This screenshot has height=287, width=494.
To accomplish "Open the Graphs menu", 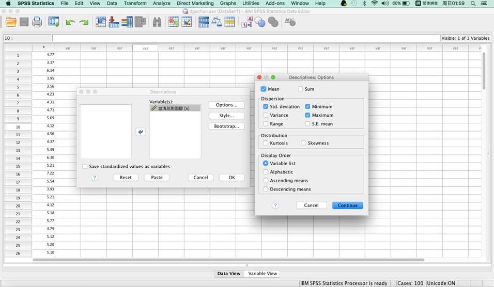I will (228, 3).
